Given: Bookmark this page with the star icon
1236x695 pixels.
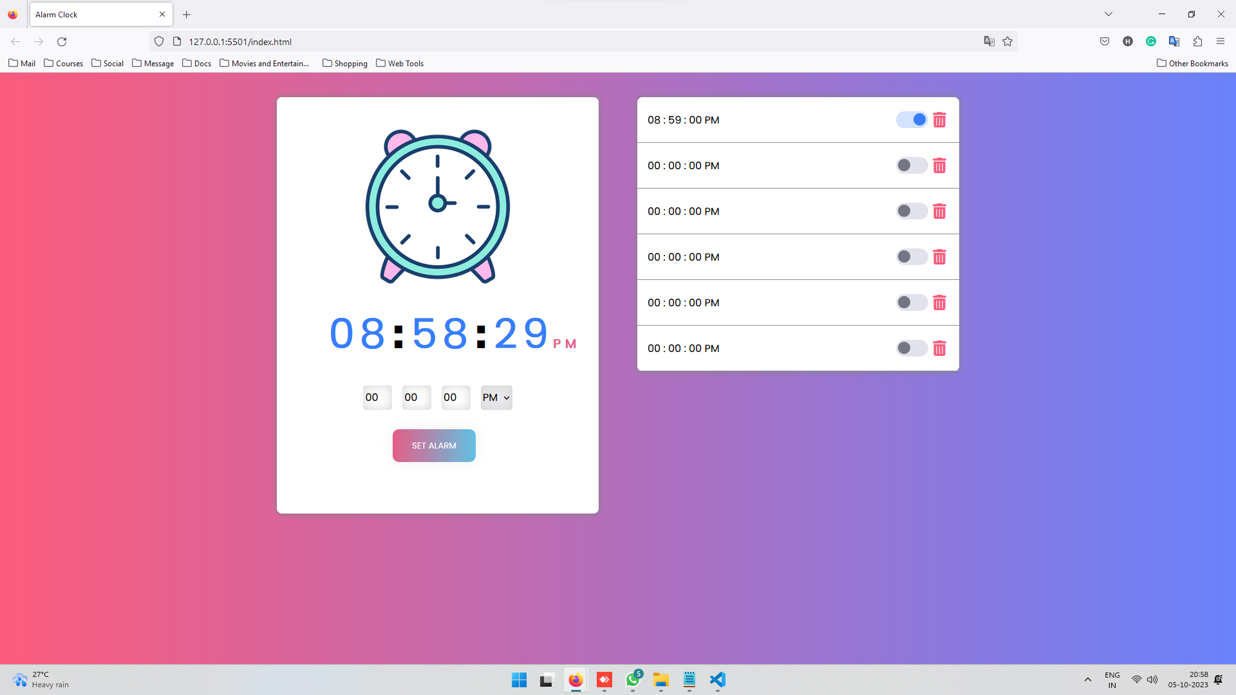Looking at the screenshot, I should 1007,42.
